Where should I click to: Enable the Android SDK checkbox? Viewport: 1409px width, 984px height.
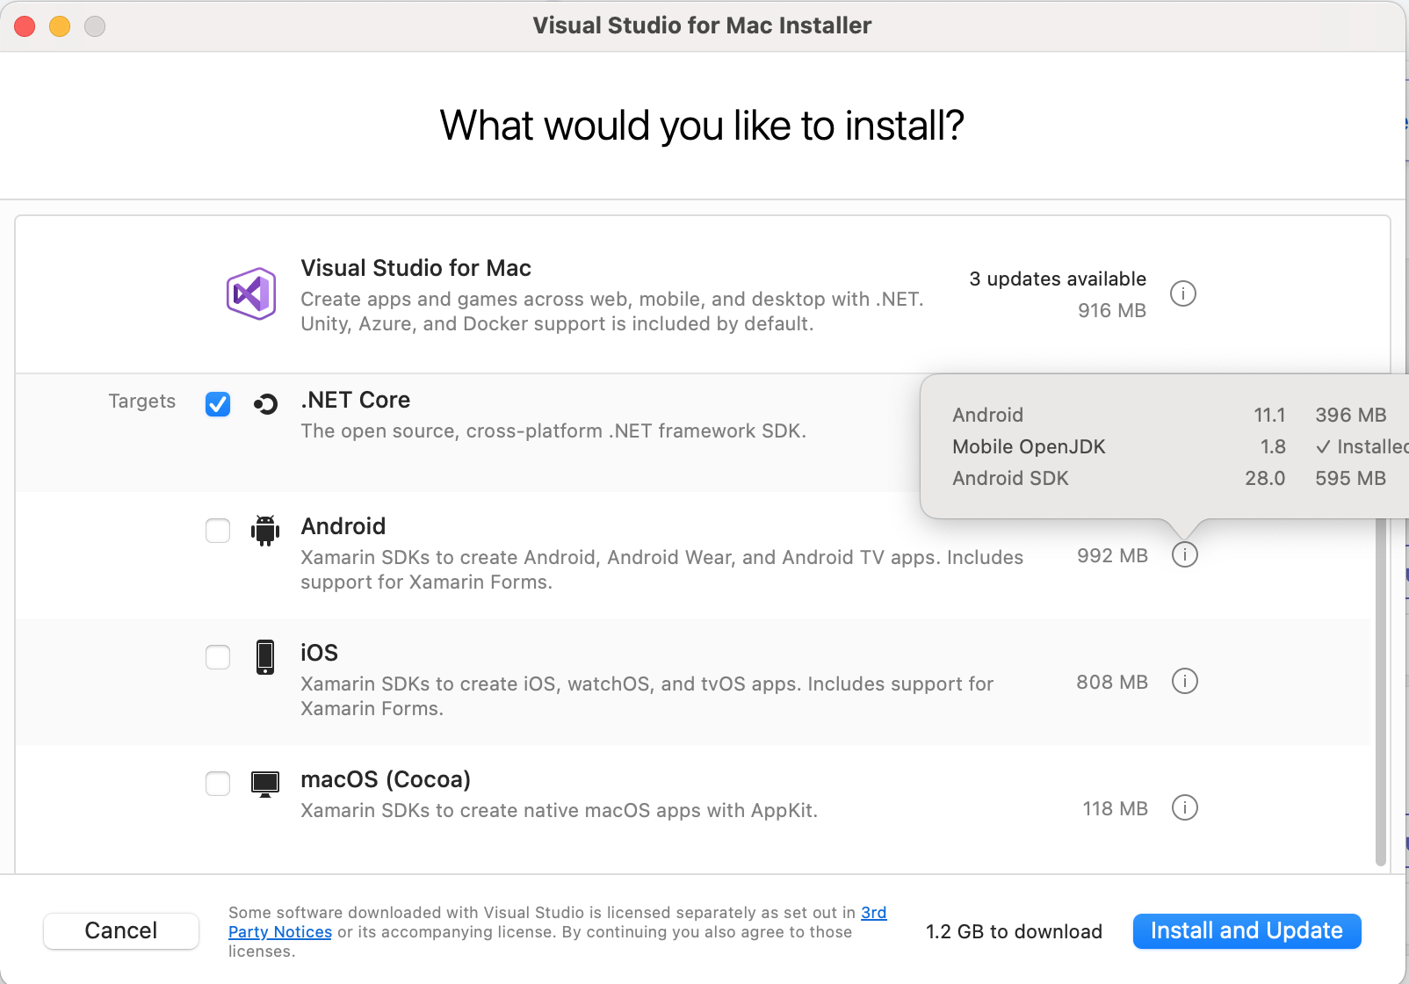point(217,531)
